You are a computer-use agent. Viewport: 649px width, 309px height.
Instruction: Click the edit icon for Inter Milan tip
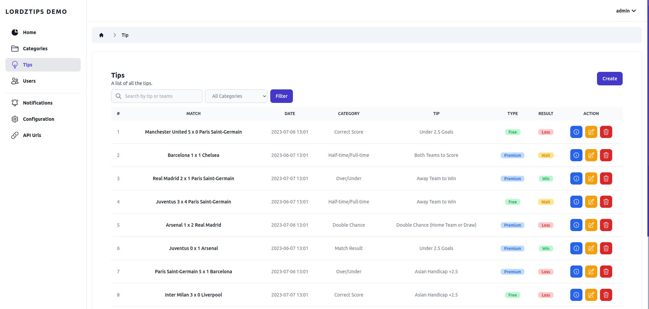(x=591, y=295)
